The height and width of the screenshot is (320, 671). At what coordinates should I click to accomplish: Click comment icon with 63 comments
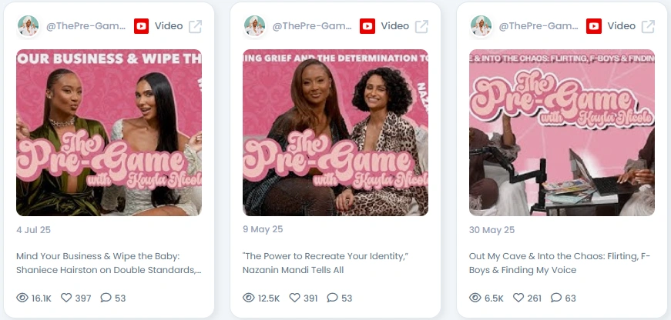click(556, 298)
